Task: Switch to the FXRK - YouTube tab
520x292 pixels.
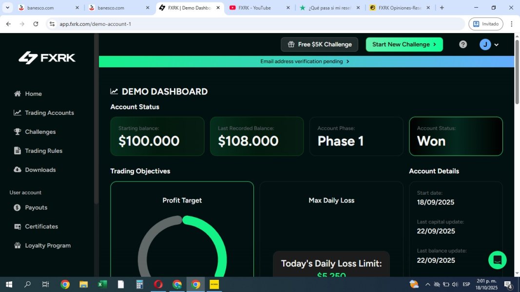Action: pos(260,8)
